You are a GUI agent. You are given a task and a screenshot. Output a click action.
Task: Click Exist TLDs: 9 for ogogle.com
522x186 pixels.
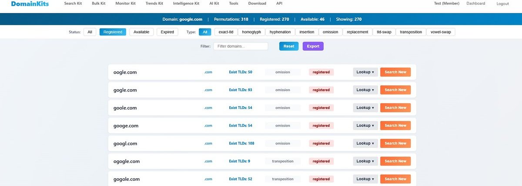click(x=240, y=161)
